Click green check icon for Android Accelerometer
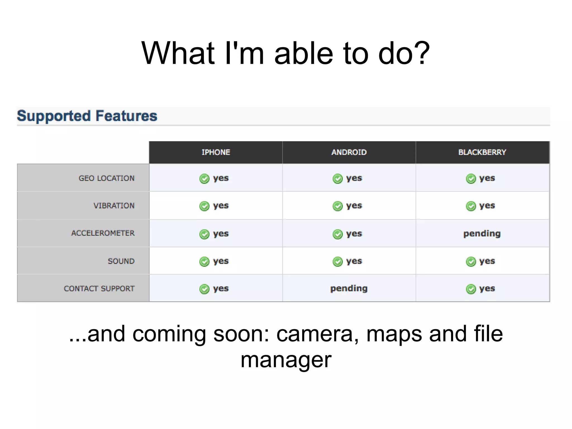 click(337, 234)
